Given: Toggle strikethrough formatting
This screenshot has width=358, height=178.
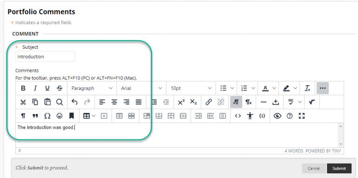Looking at the screenshot, I should (60, 89).
